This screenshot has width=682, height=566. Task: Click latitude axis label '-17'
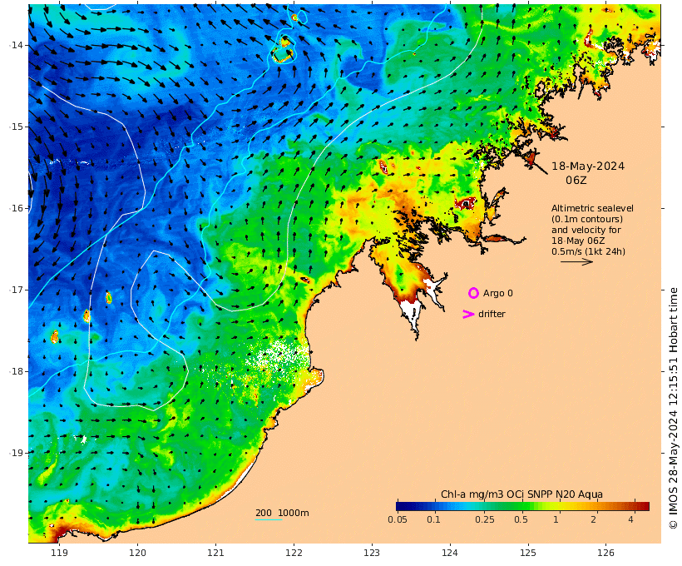point(16,290)
